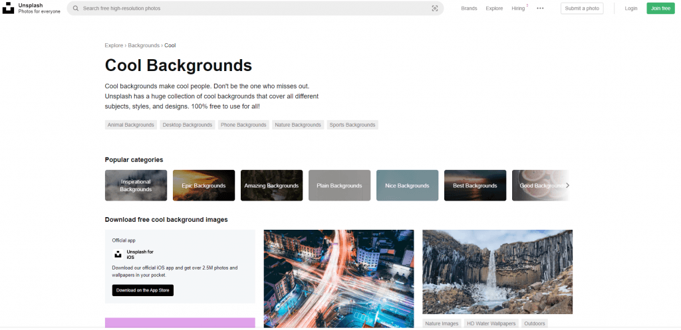This screenshot has width=681, height=330.
Task: Open Amazing Backgrounds category card
Action: 271,186
